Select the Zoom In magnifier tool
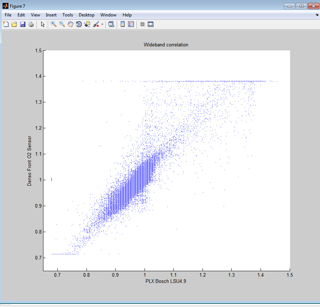Viewport: 320px width, 307px height. [53, 24]
